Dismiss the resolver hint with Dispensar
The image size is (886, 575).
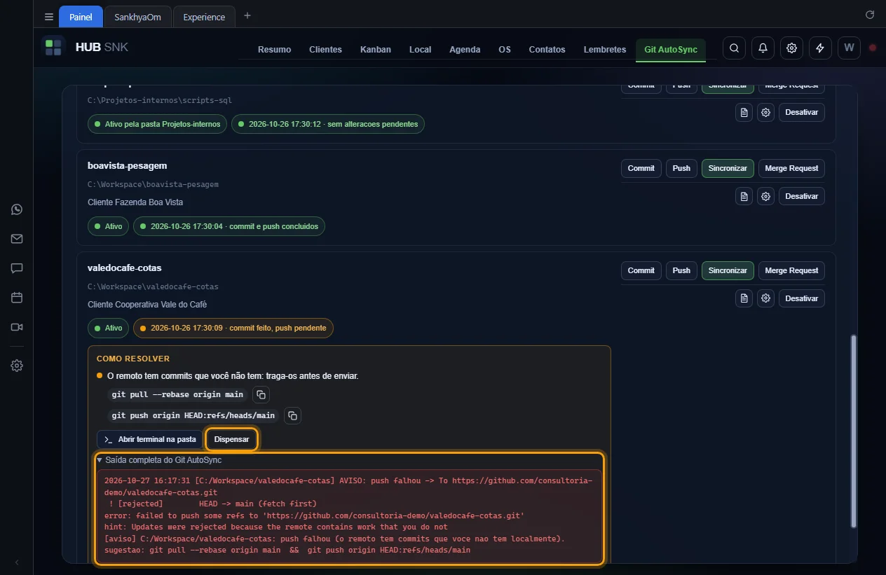pos(231,439)
